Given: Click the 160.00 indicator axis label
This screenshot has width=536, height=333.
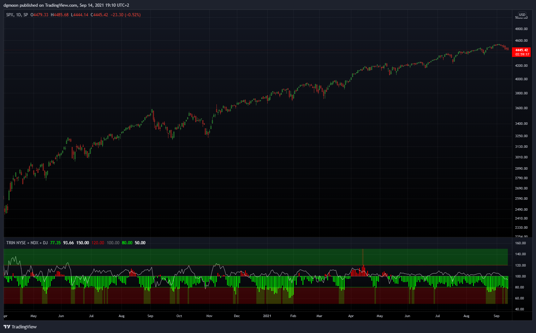Looking at the screenshot, I should tap(520, 243).
